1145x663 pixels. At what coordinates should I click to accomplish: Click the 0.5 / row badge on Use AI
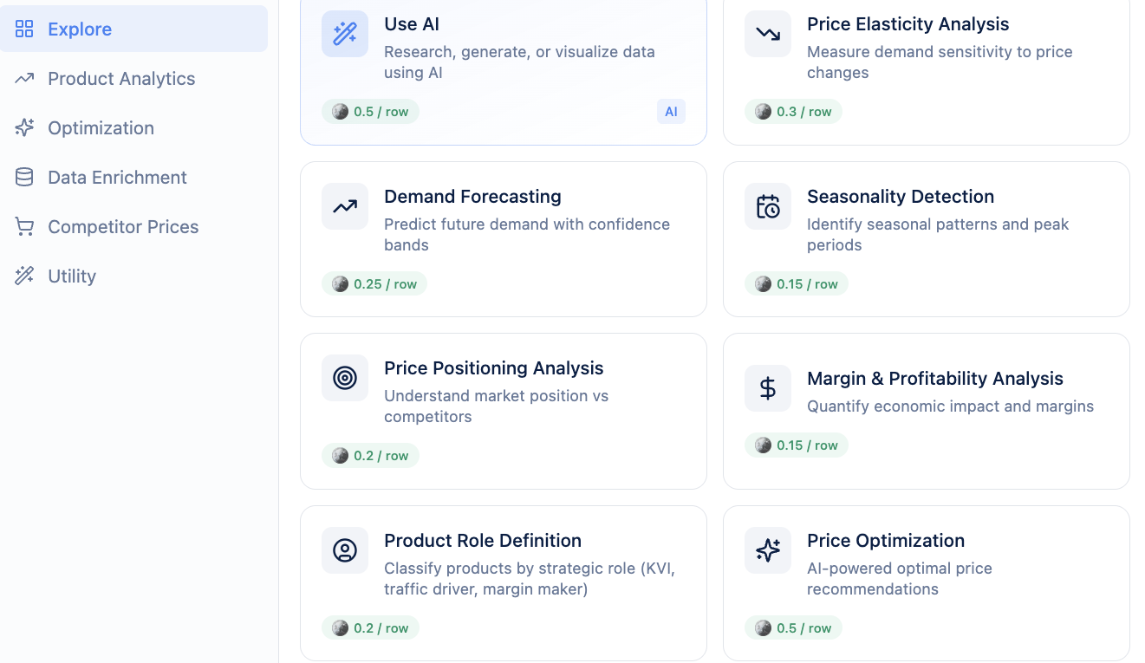point(370,111)
